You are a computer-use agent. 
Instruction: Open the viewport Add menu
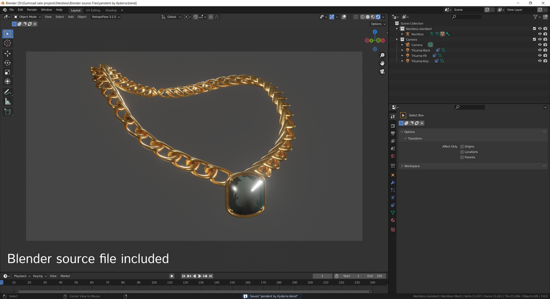coord(71,17)
